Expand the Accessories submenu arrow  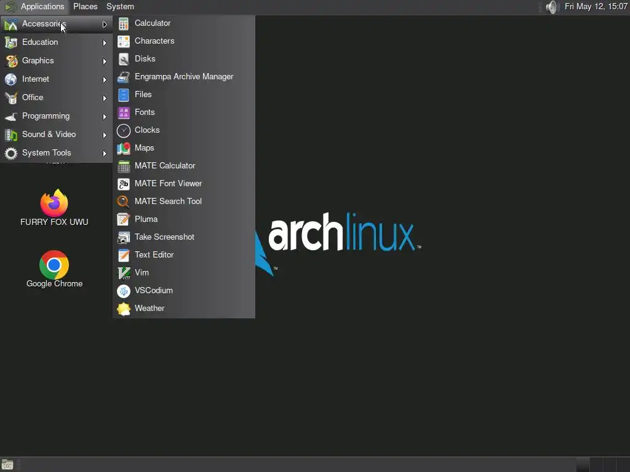point(105,25)
